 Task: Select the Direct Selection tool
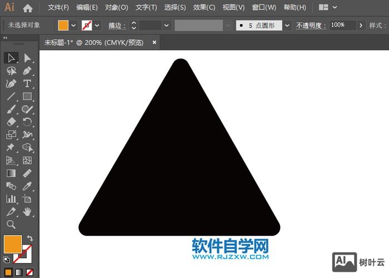pyautogui.click(x=27, y=58)
